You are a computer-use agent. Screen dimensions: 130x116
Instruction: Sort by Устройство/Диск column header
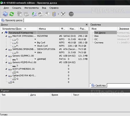pos(19,29)
